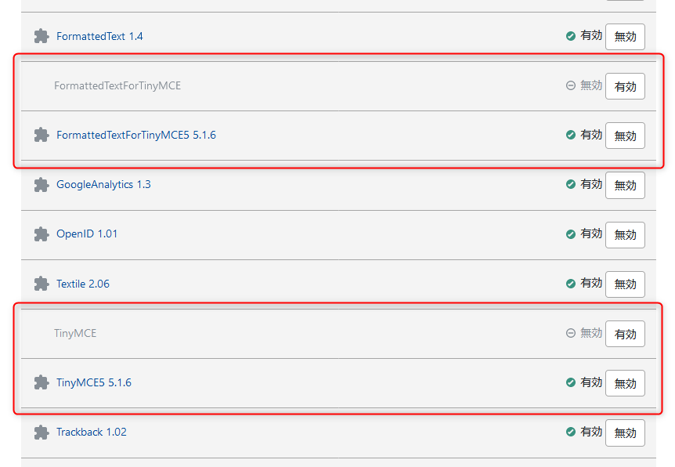Expand the Trackback 1.02 plugin details
Viewport: 675px width, 467px height.
91,433
